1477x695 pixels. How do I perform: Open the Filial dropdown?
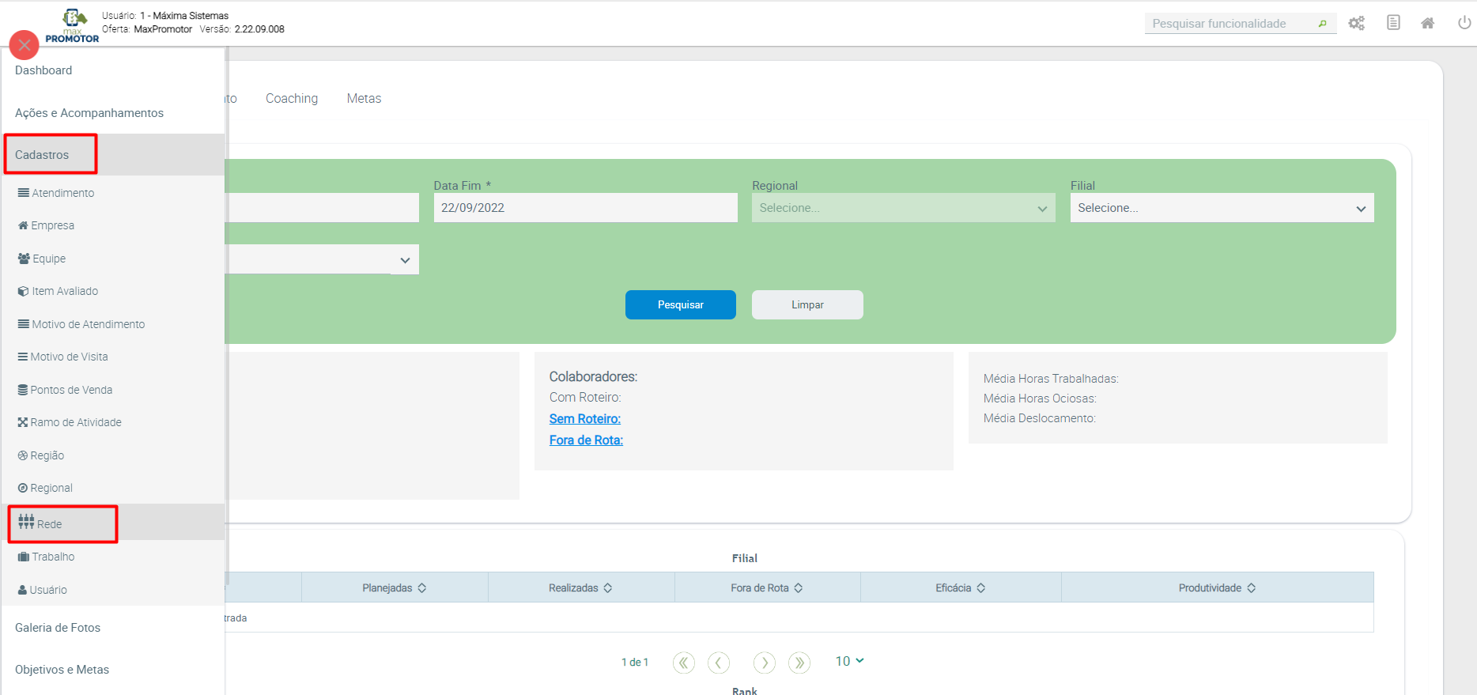[x=1222, y=208]
